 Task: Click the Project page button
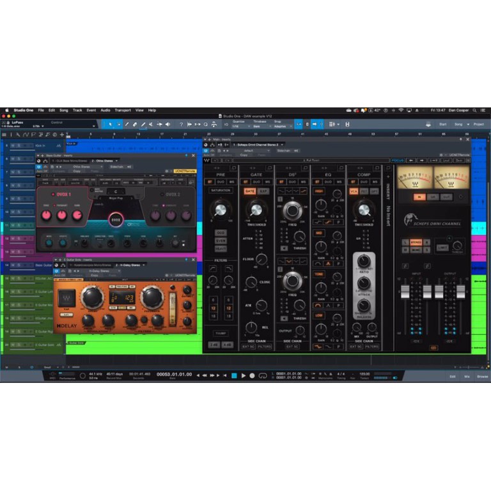(479, 124)
